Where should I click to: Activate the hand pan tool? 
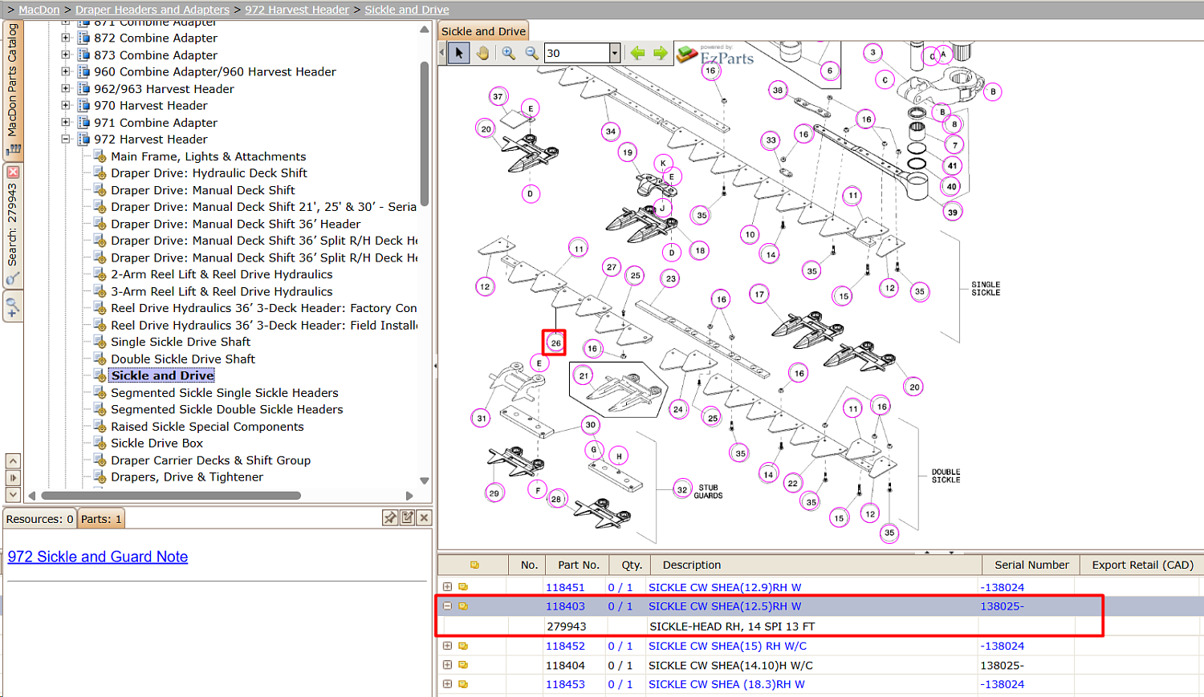tap(482, 53)
